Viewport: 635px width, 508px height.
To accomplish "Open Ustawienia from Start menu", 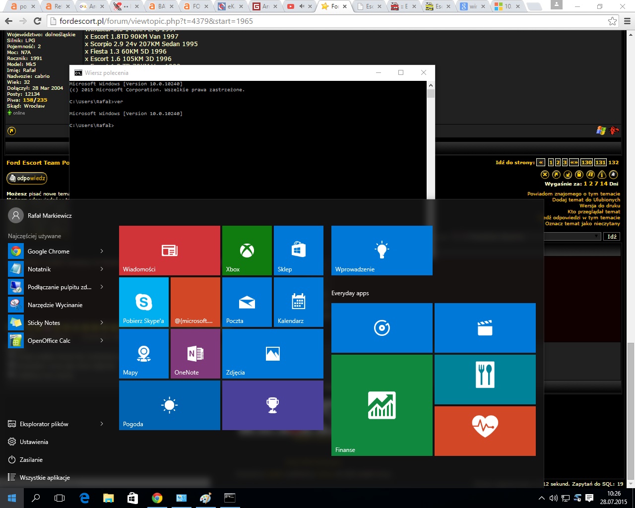I will pos(34,442).
